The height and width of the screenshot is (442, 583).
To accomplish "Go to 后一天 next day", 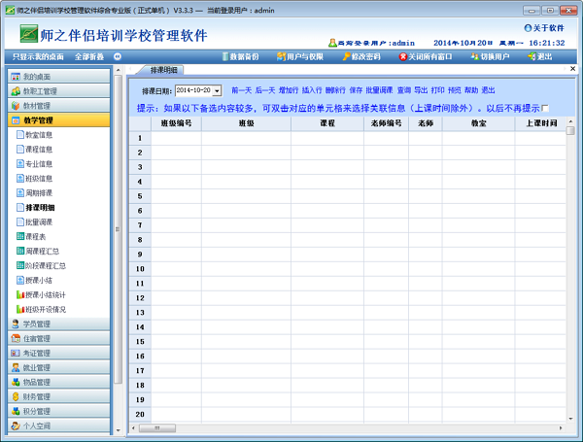I will [265, 90].
